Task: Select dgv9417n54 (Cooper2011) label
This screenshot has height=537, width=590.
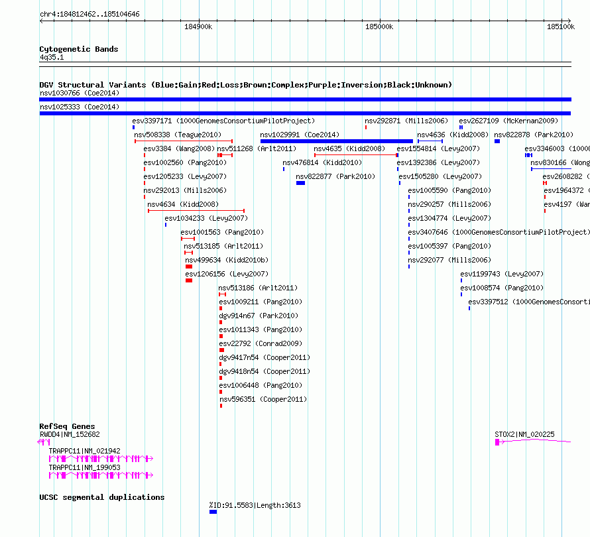Action: point(265,357)
